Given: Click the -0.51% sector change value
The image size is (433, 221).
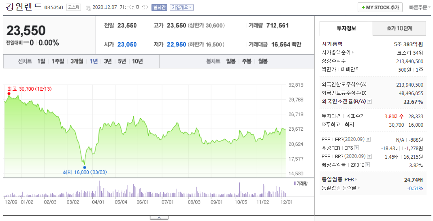Looking at the screenshot, I should (415, 189).
